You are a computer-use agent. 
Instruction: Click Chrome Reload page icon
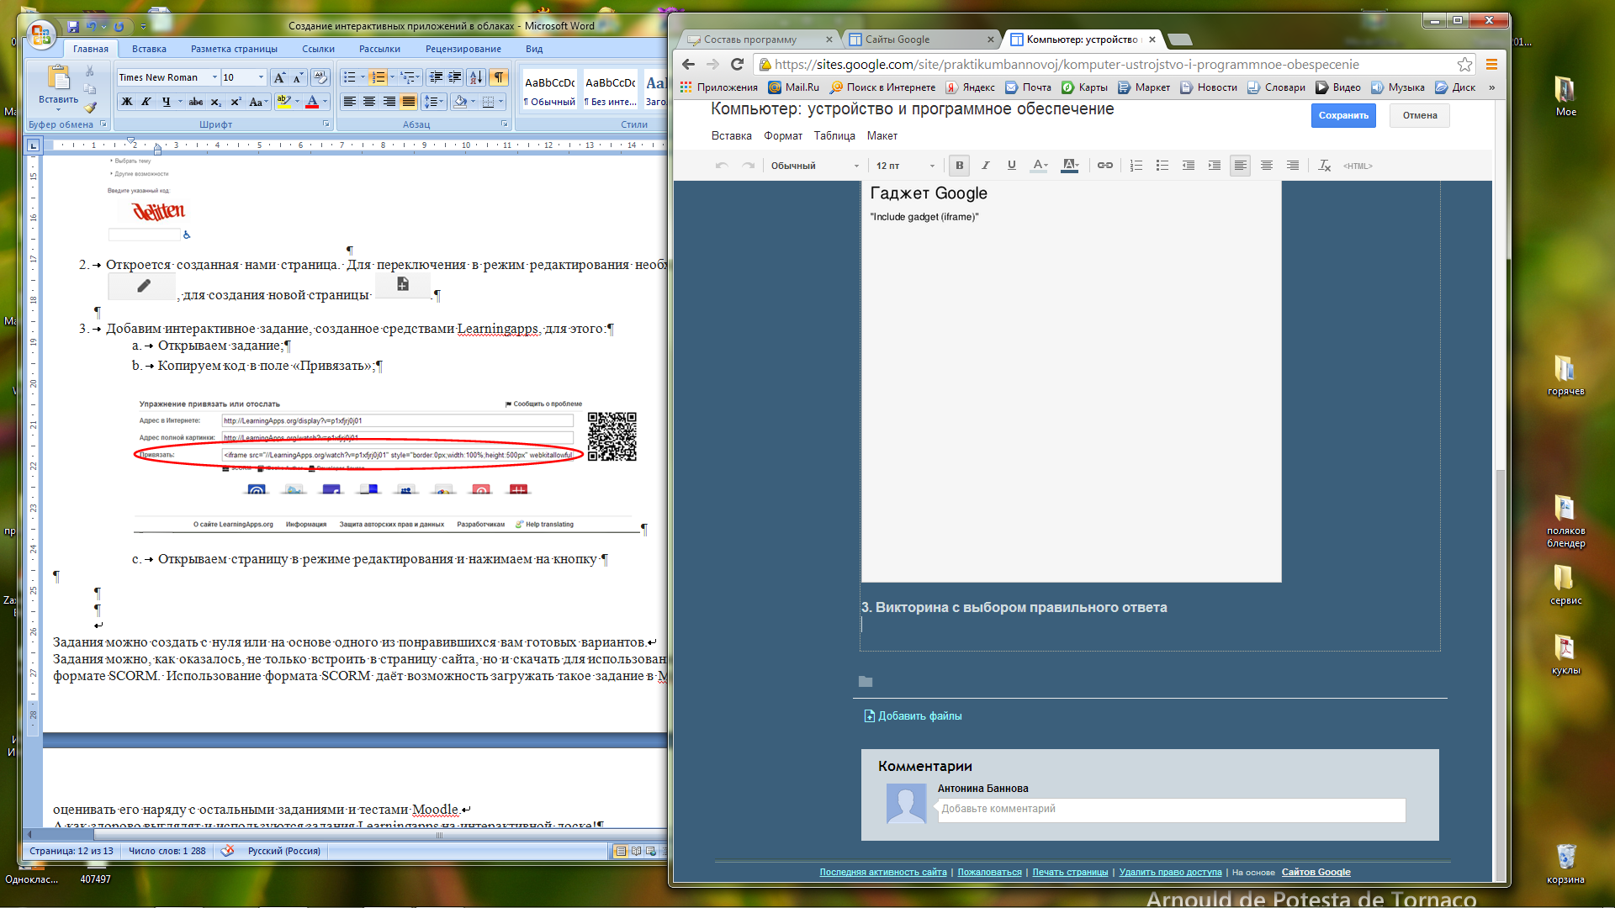tap(738, 64)
